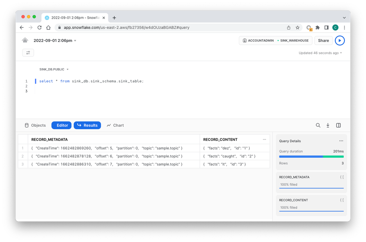Image resolution: width=366 pixels, height=242 pixels.
Task: Toggle the Results pane button
Action: click(87, 125)
